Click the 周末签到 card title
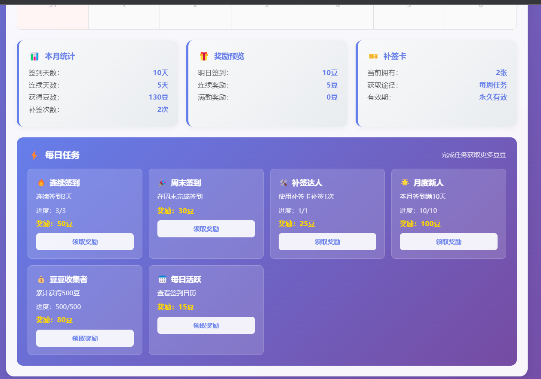This screenshot has width=541, height=379. point(186,183)
